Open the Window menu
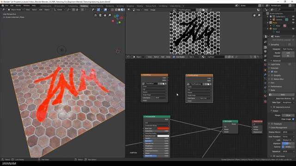Viewport: 296px width, 166px height. coord(26,6)
